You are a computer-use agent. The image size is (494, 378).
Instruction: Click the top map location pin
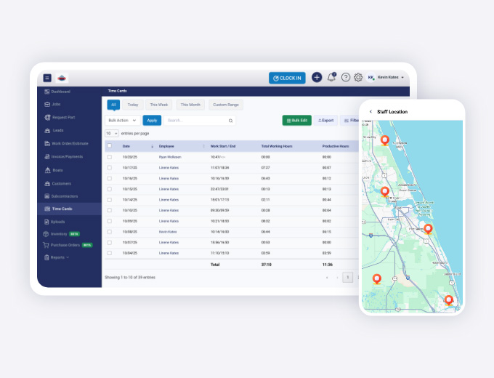click(385, 140)
